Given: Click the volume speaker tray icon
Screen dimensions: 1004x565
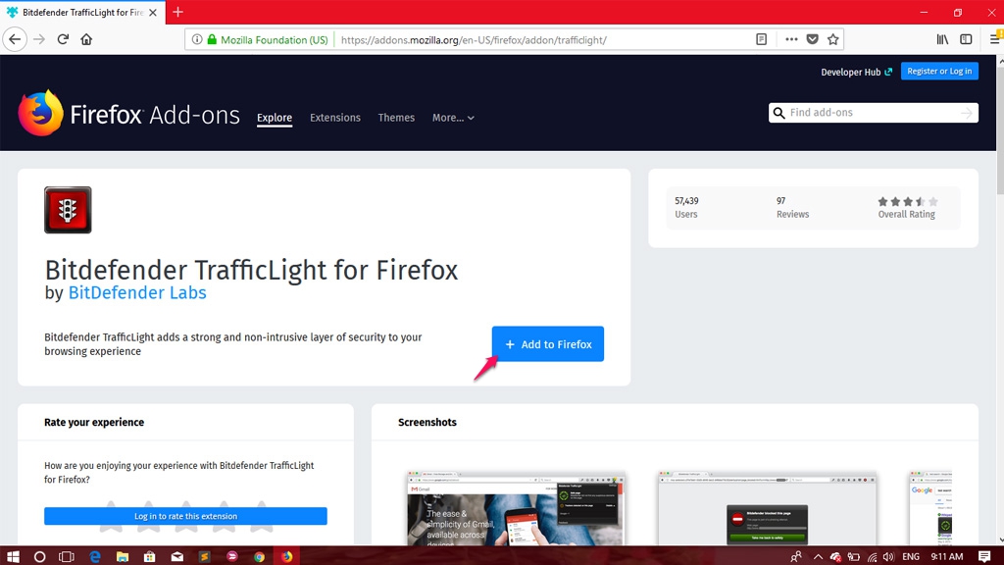Looking at the screenshot, I should tap(888, 557).
